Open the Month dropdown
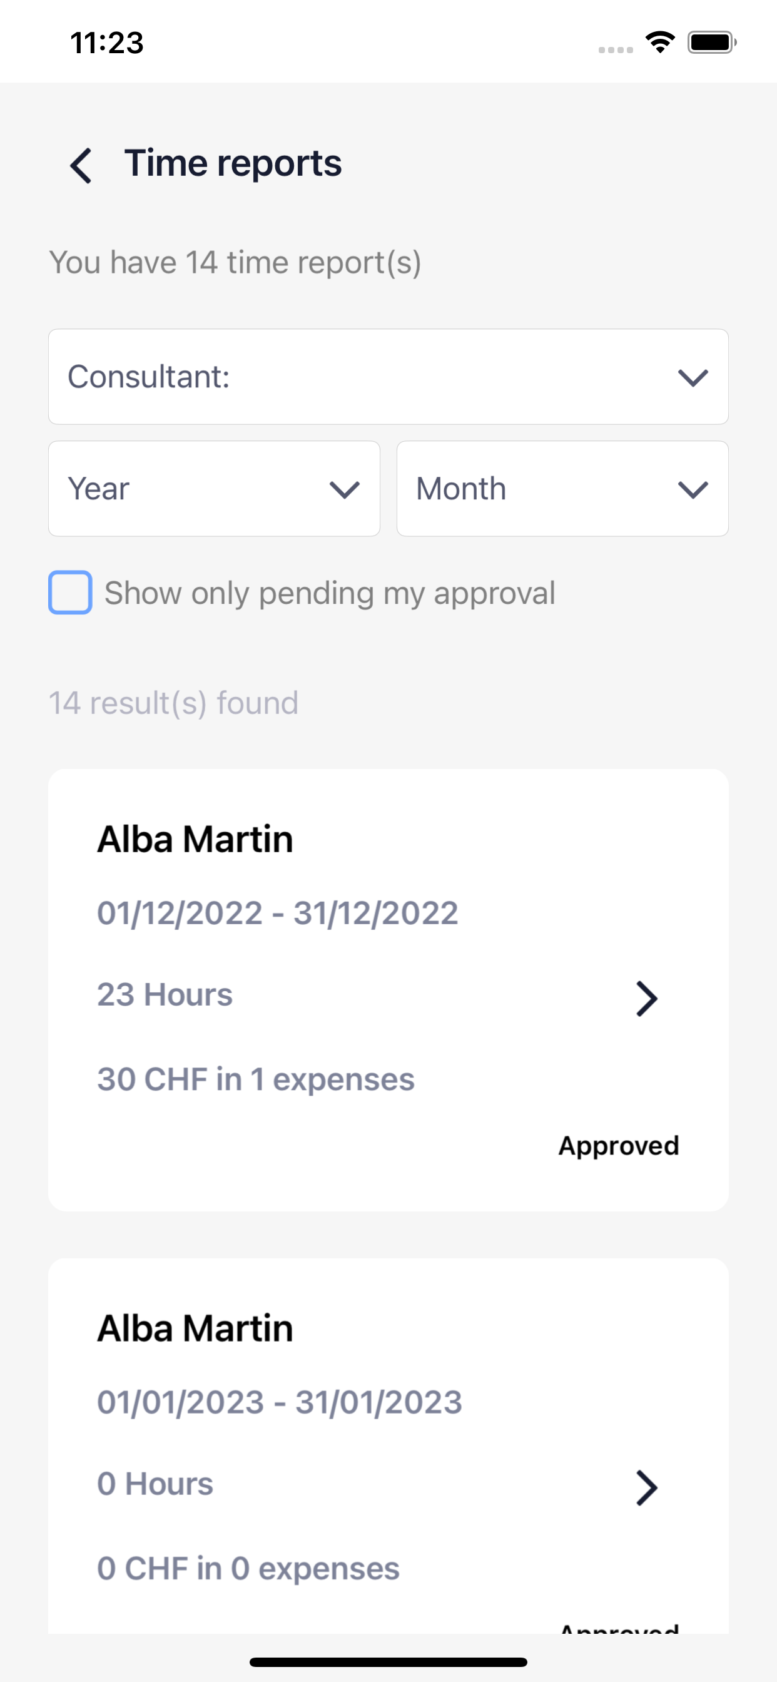The height and width of the screenshot is (1682, 777). click(562, 489)
